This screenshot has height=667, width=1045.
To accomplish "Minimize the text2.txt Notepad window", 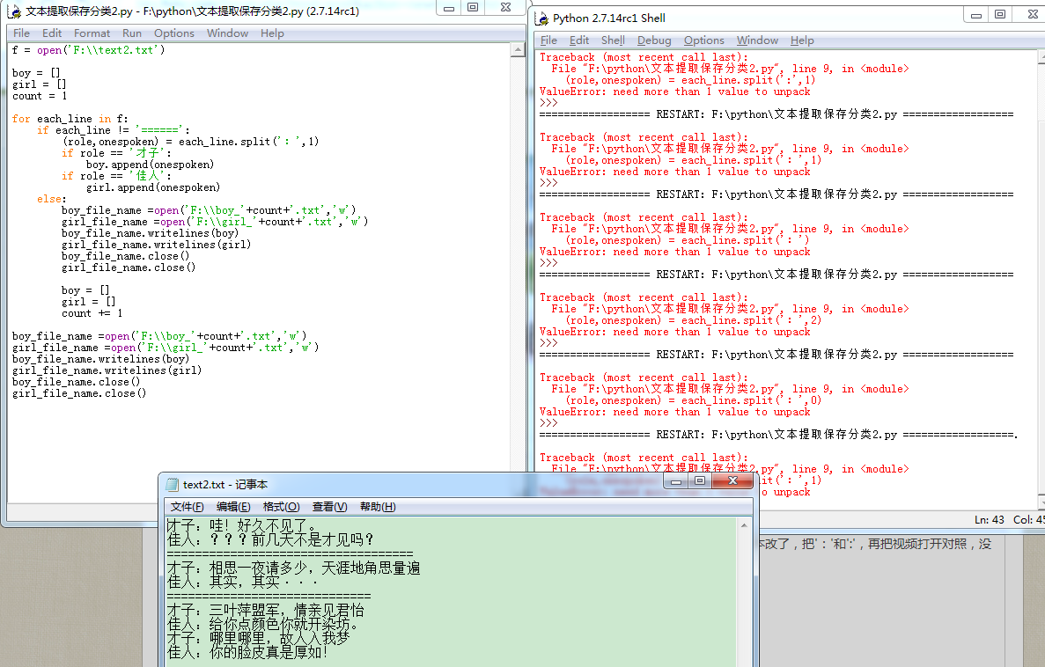I will click(x=677, y=480).
